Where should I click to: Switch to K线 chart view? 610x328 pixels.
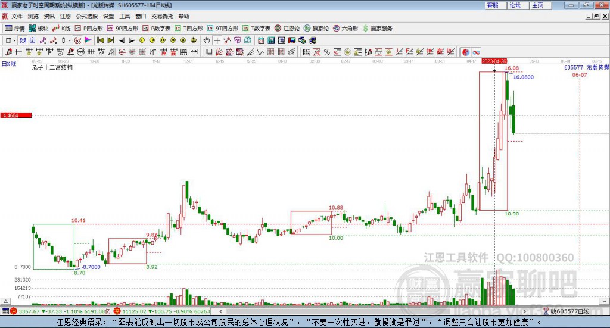pos(61,29)
